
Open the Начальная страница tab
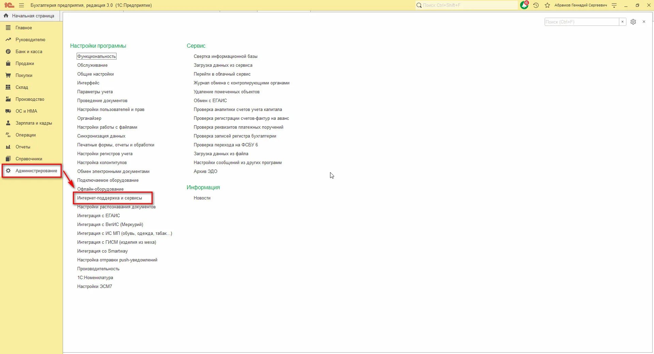point(30,16)
